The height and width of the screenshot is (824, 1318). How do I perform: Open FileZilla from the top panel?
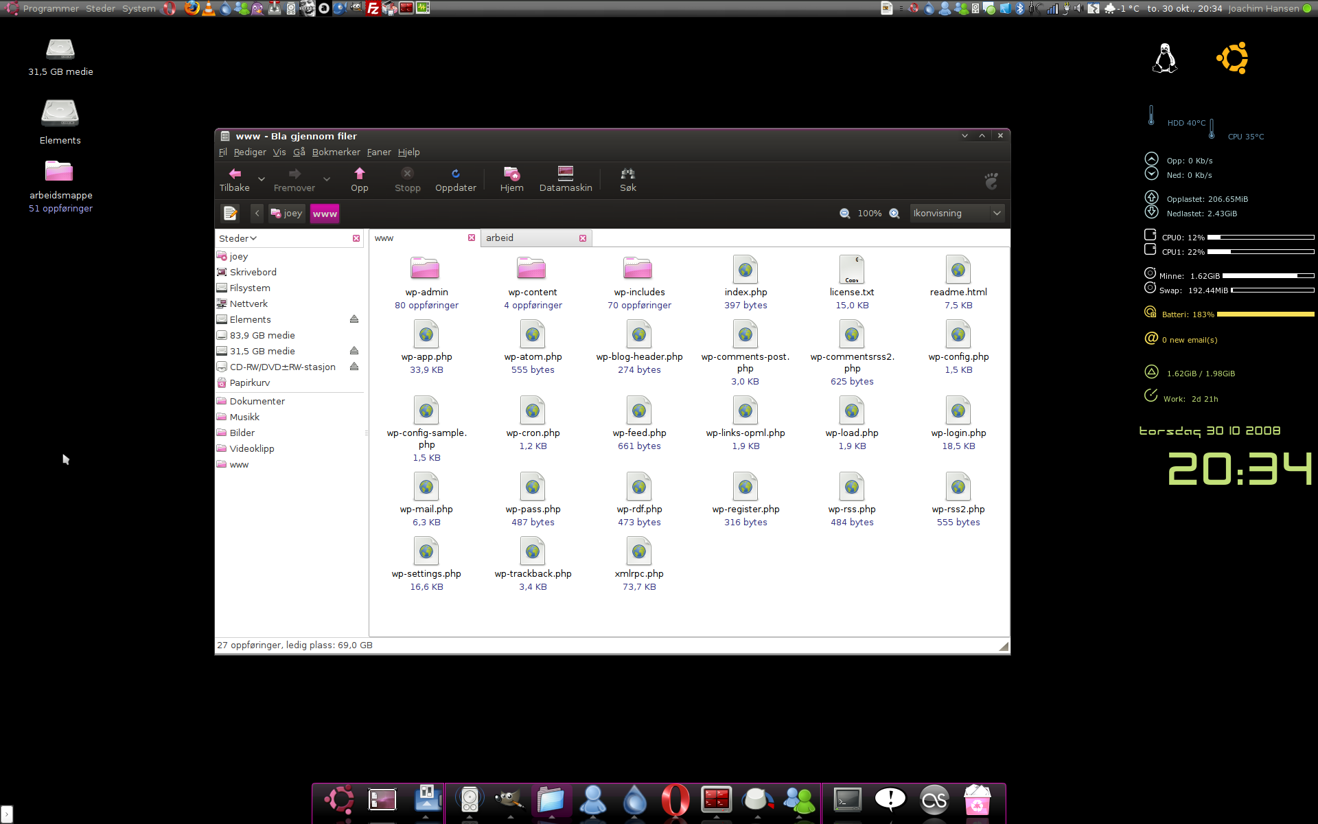[373, 8]
